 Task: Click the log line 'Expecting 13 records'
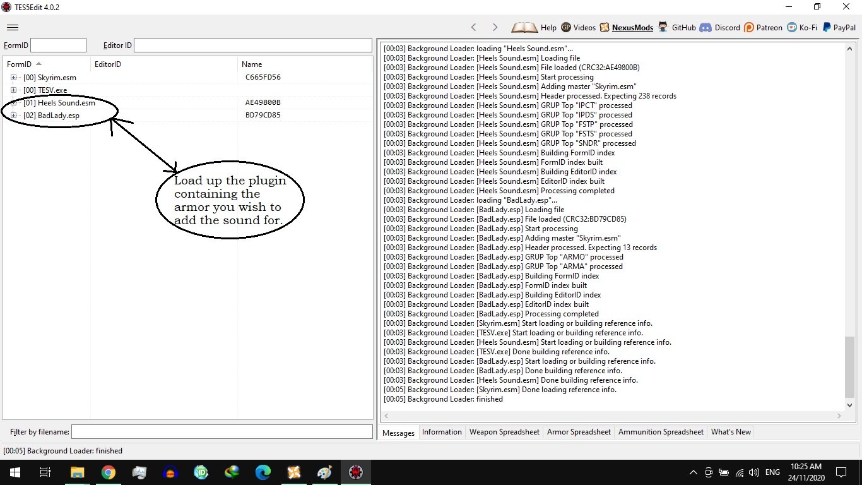click(x=520, y=248)
